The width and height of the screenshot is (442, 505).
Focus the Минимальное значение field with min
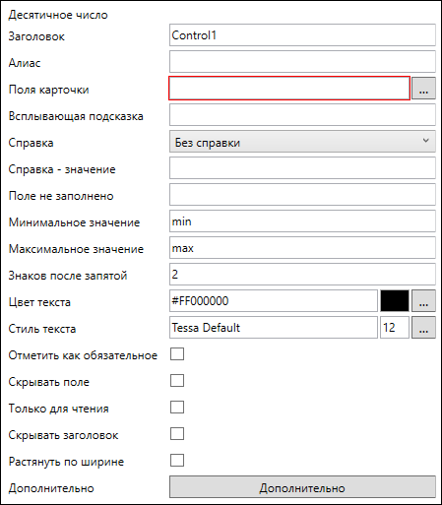pyautogui.click(x=302, y=221)
